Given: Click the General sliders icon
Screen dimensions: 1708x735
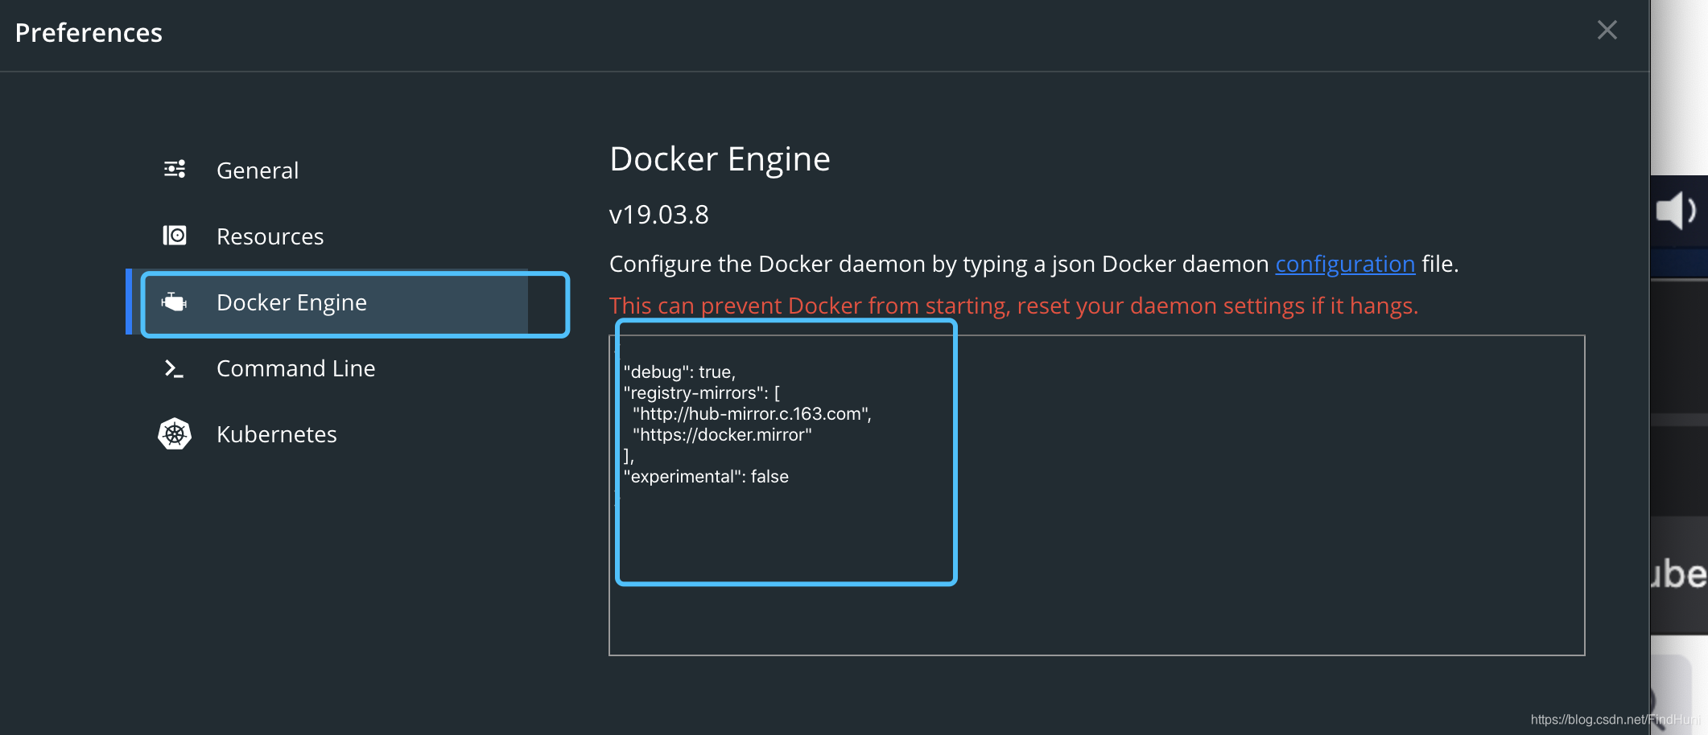Looking at the screenshot, I should 175,169.
